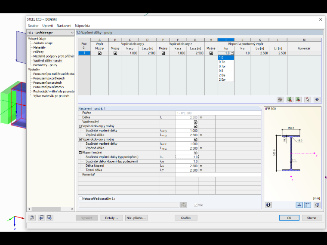
Task: Click the help icon at bottom left
Action: (32, 218)
